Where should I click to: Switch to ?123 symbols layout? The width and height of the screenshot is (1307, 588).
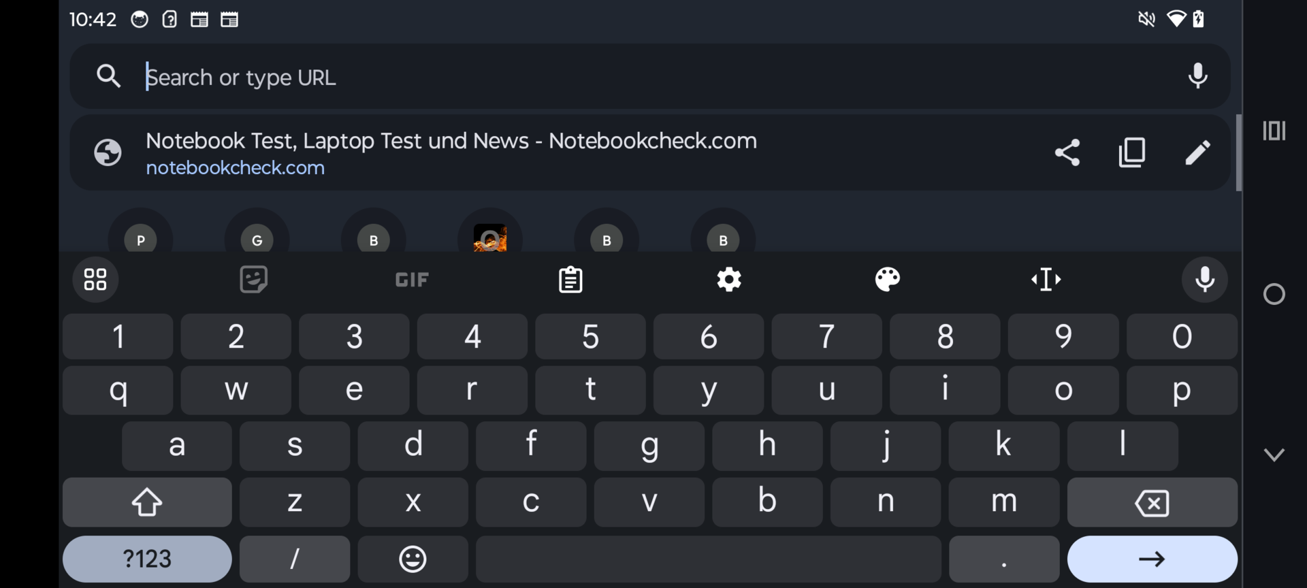tap(147, 559)
